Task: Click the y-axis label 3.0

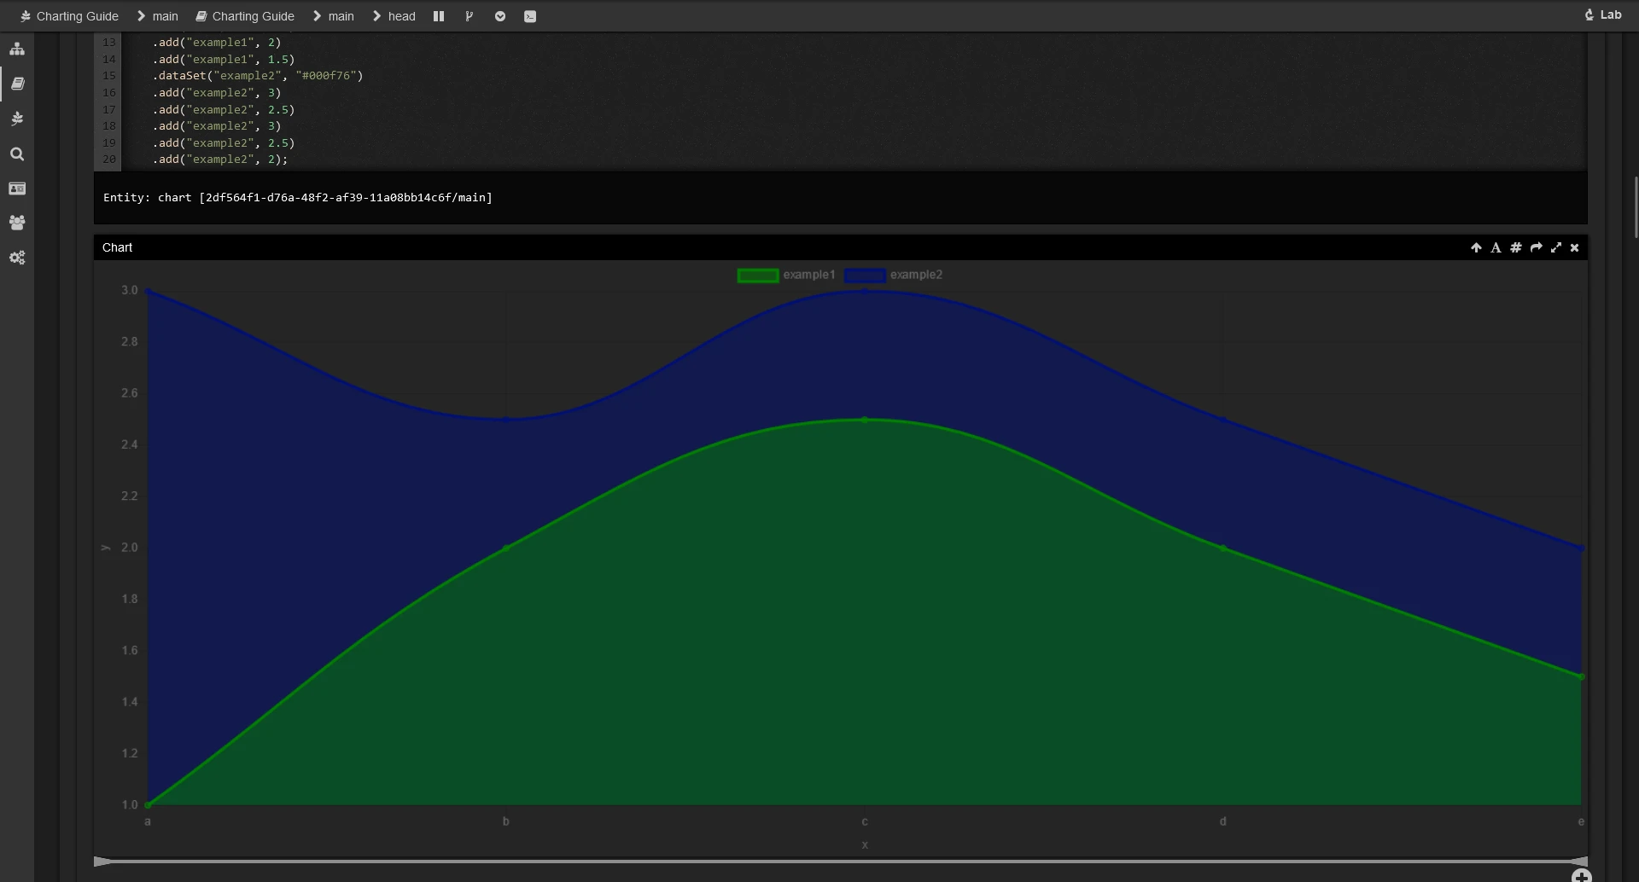Action: click(x=129, y=290)
